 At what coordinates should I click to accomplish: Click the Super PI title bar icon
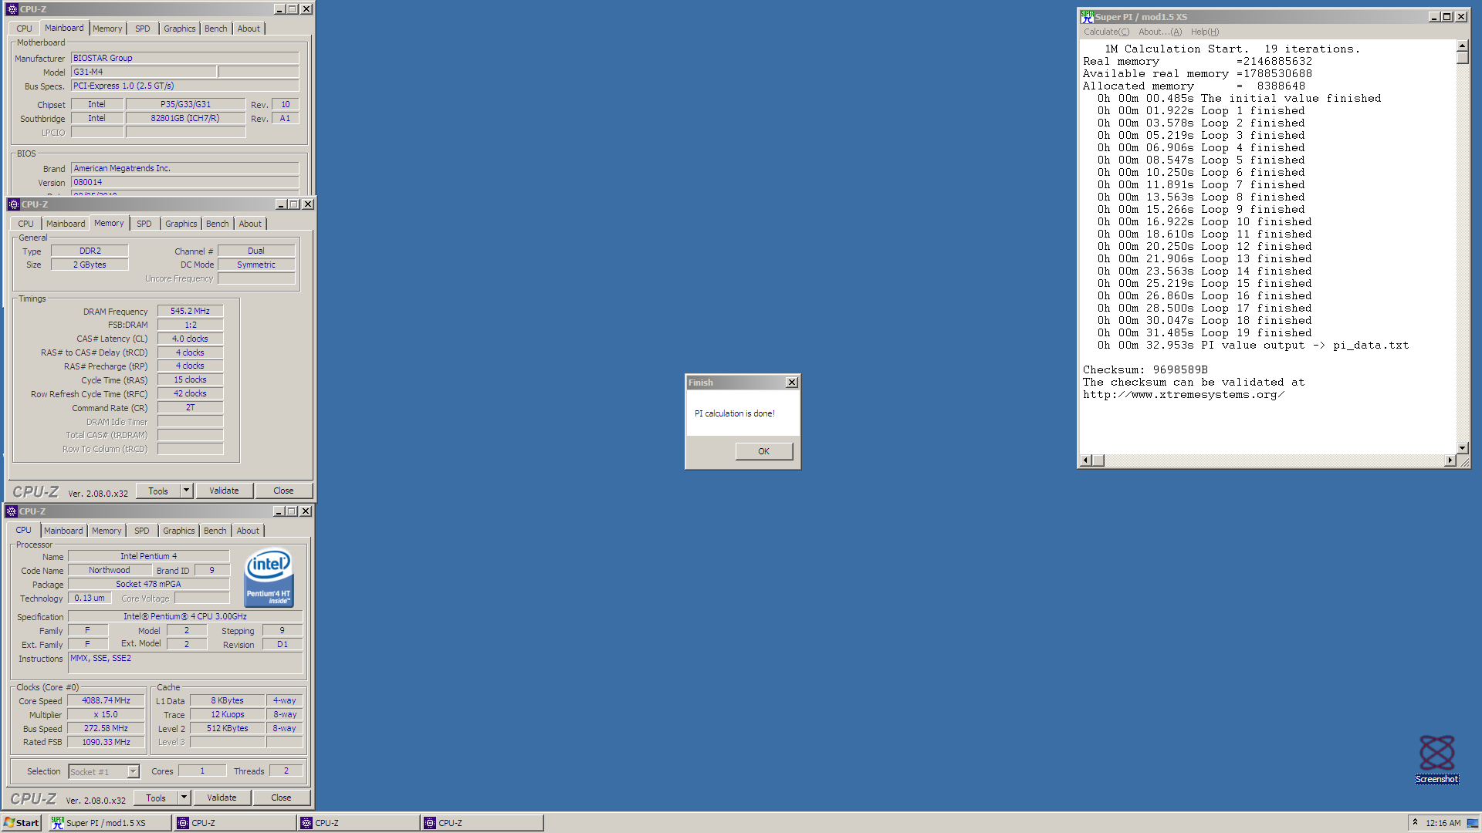(x=1087, y=16)
